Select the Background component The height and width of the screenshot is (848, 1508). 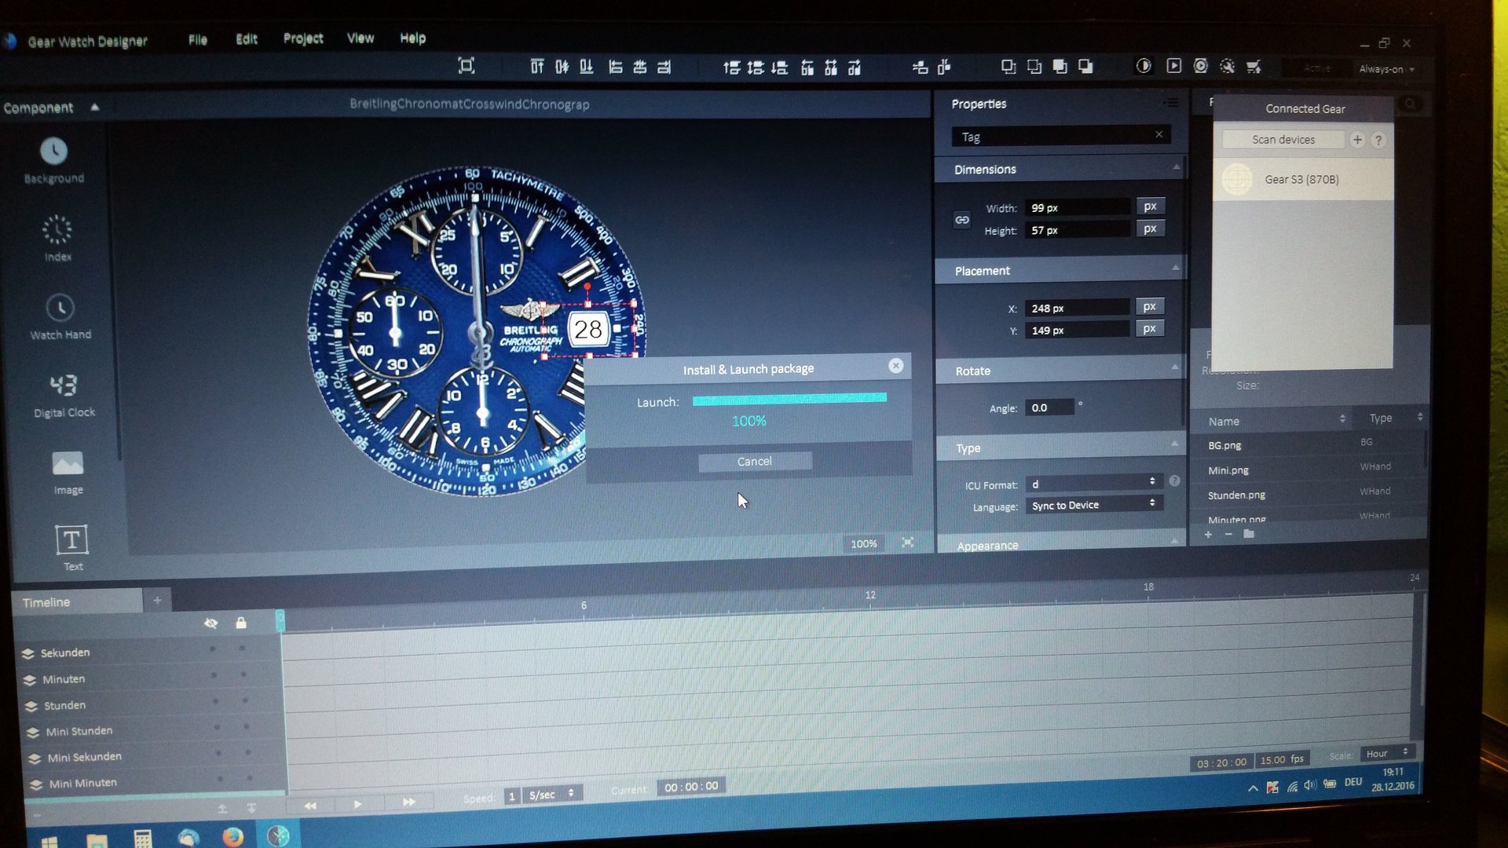tap(53, 160)
